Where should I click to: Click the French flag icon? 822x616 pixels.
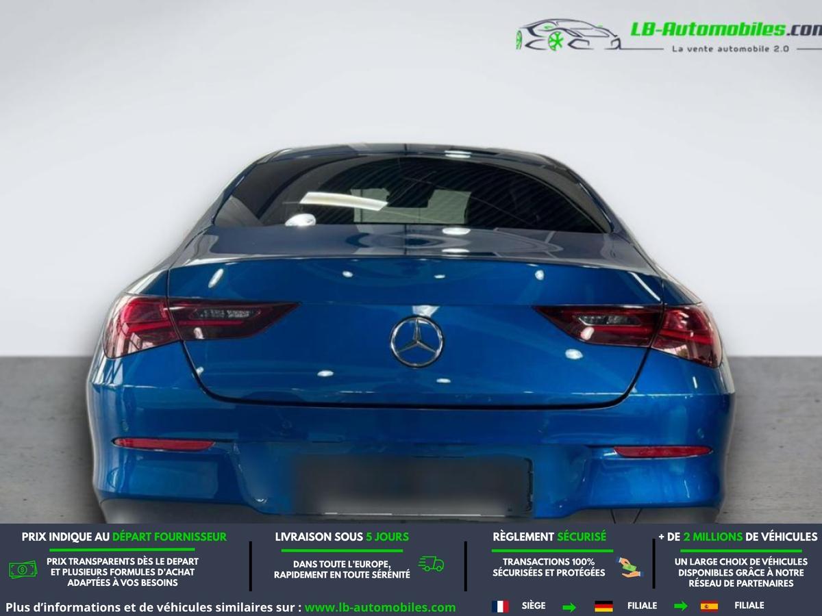[x=500, y=606]
